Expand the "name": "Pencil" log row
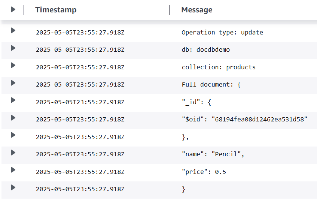Image resolution: width=317 pixels, height=199 pixels. click(x=13, y=153)
